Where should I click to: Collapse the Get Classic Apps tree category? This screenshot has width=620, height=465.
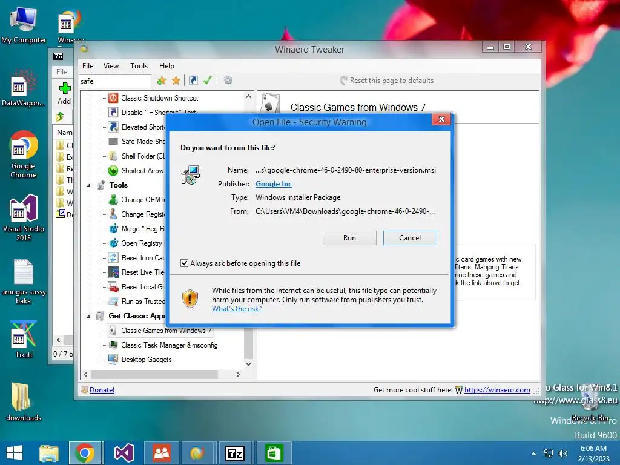pyautogui.click(x=88, y=316)
